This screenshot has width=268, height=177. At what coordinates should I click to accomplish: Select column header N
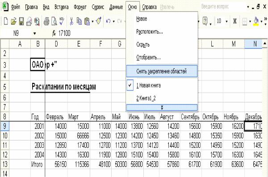(253, 44)
